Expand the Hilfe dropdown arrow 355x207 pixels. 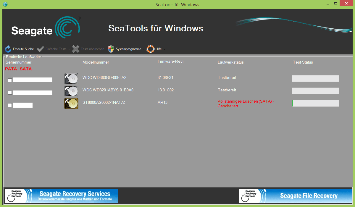tap(164, 49)
